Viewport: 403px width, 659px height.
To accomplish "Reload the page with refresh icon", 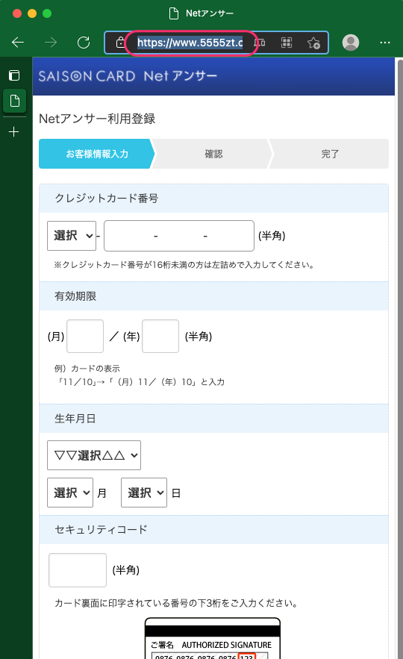I will tap(84, 43).
